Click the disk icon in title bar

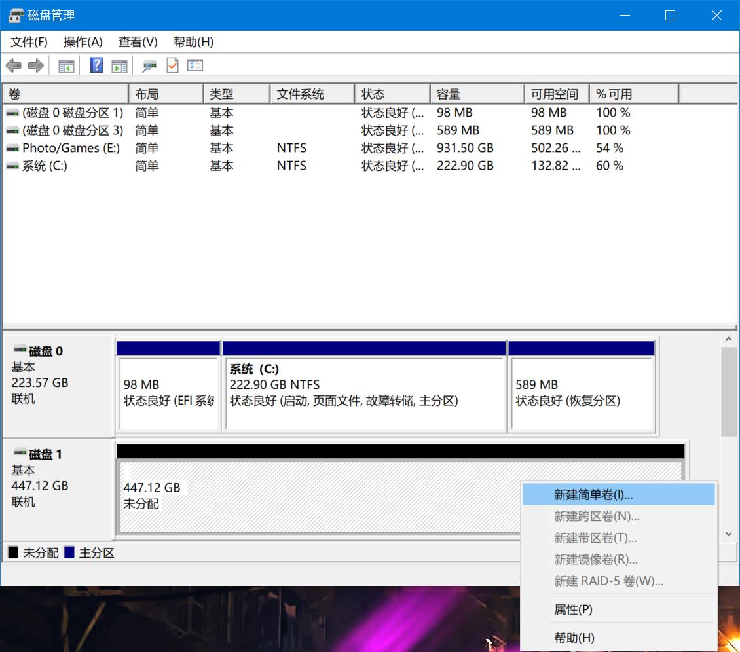pyautogui.click(x=15, y=15)
